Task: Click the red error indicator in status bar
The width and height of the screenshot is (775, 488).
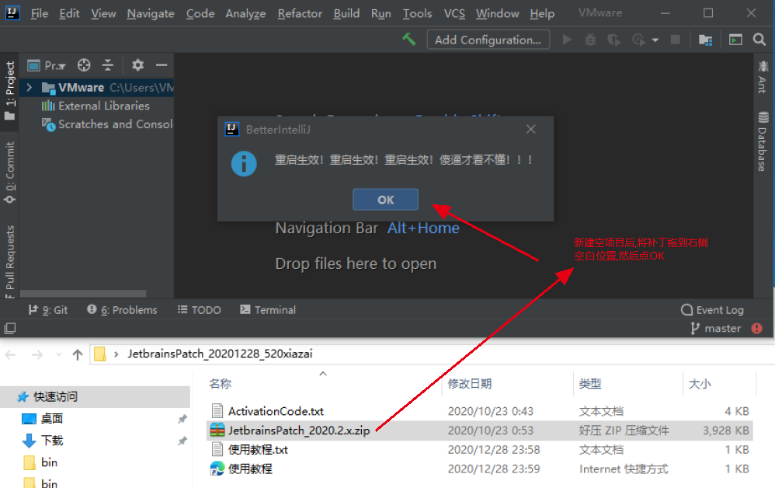Action: pyautogui.click(x=756, y=328)
